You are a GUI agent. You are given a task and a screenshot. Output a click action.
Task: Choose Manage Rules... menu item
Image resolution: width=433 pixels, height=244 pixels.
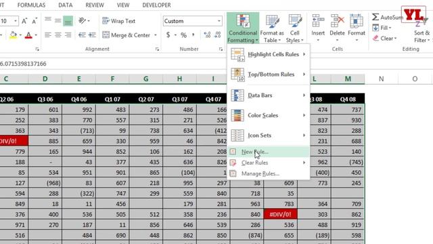[268, 174]
